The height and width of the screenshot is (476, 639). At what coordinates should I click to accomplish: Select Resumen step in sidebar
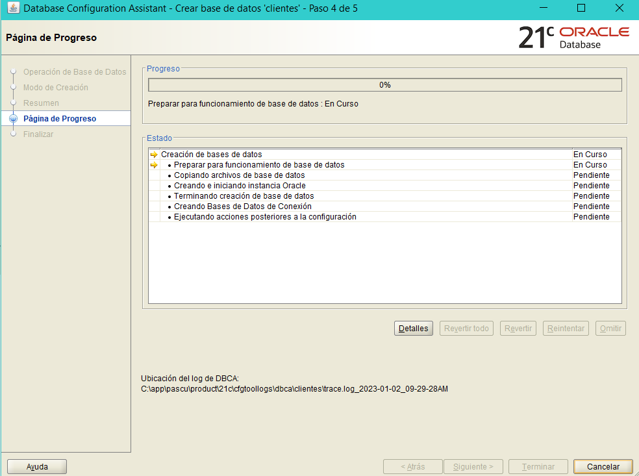point(41,103)
